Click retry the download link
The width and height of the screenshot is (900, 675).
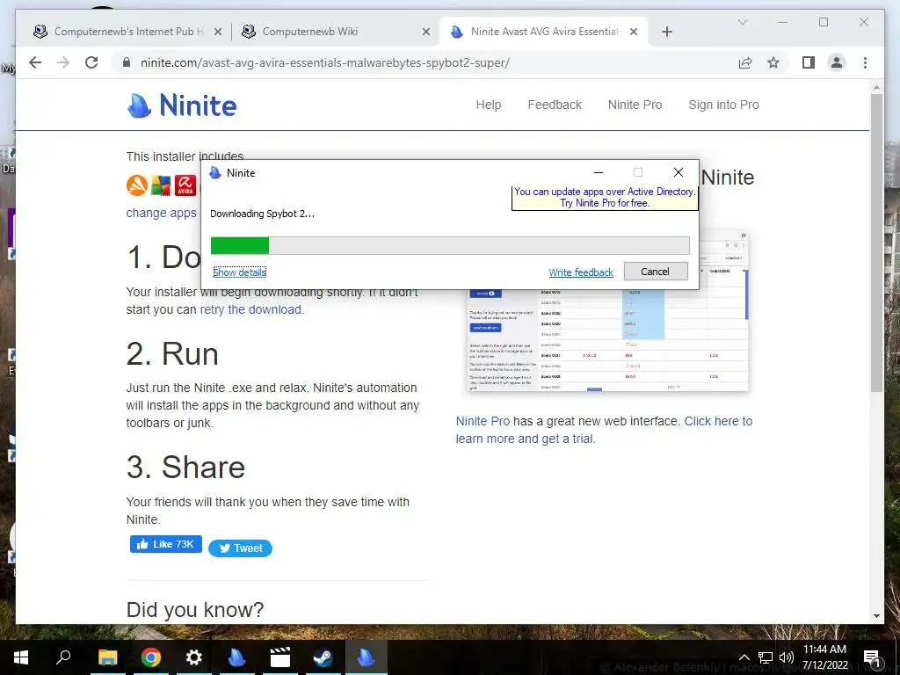tap(250, 309)
